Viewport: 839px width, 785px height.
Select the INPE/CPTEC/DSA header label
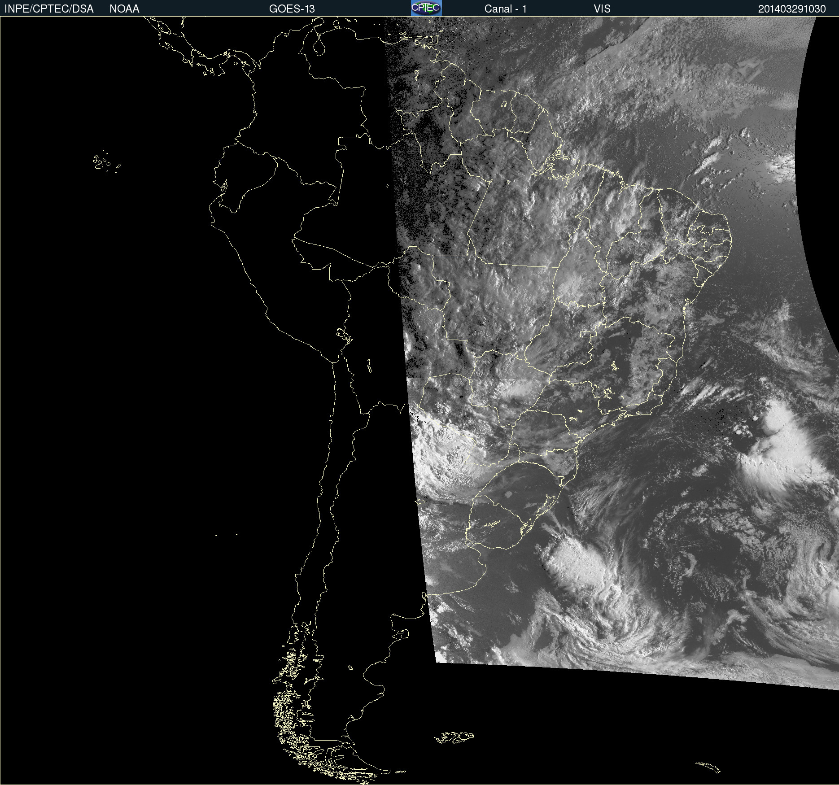coord(49,9)
